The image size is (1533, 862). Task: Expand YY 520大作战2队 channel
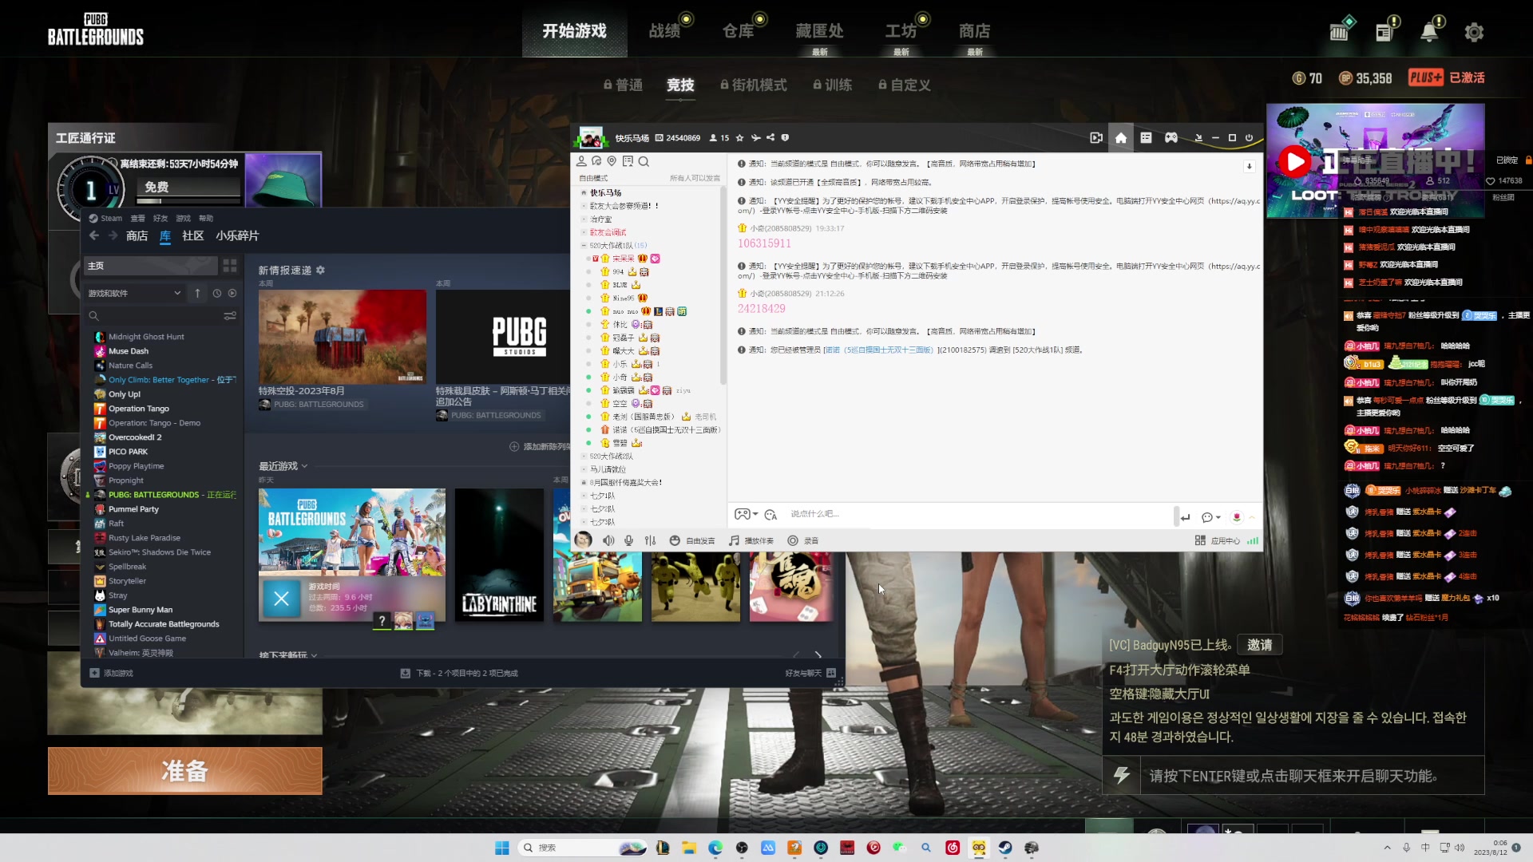(584, 457)
